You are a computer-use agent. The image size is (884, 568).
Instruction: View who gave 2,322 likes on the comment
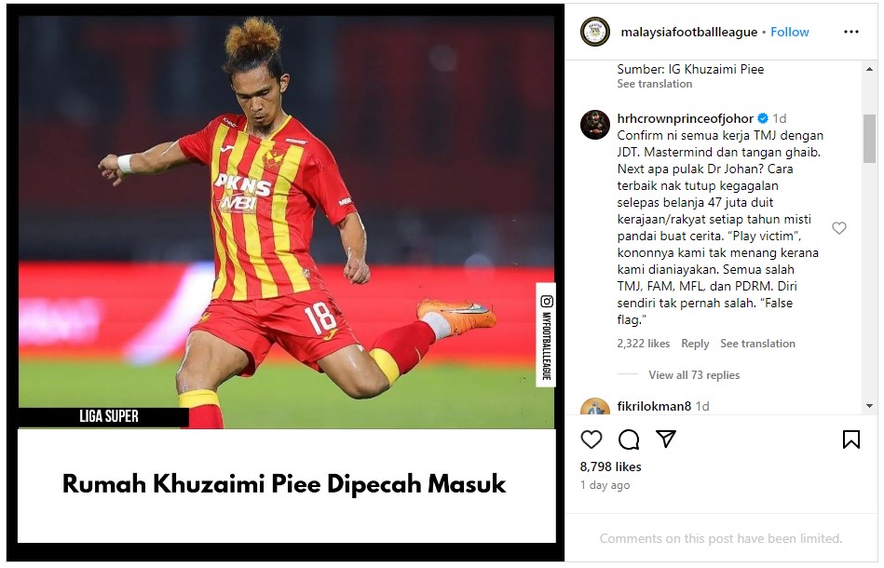(644, 344)
